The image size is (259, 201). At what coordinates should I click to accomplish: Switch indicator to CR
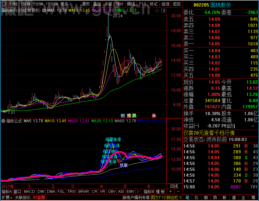click(x=95, y=192)
